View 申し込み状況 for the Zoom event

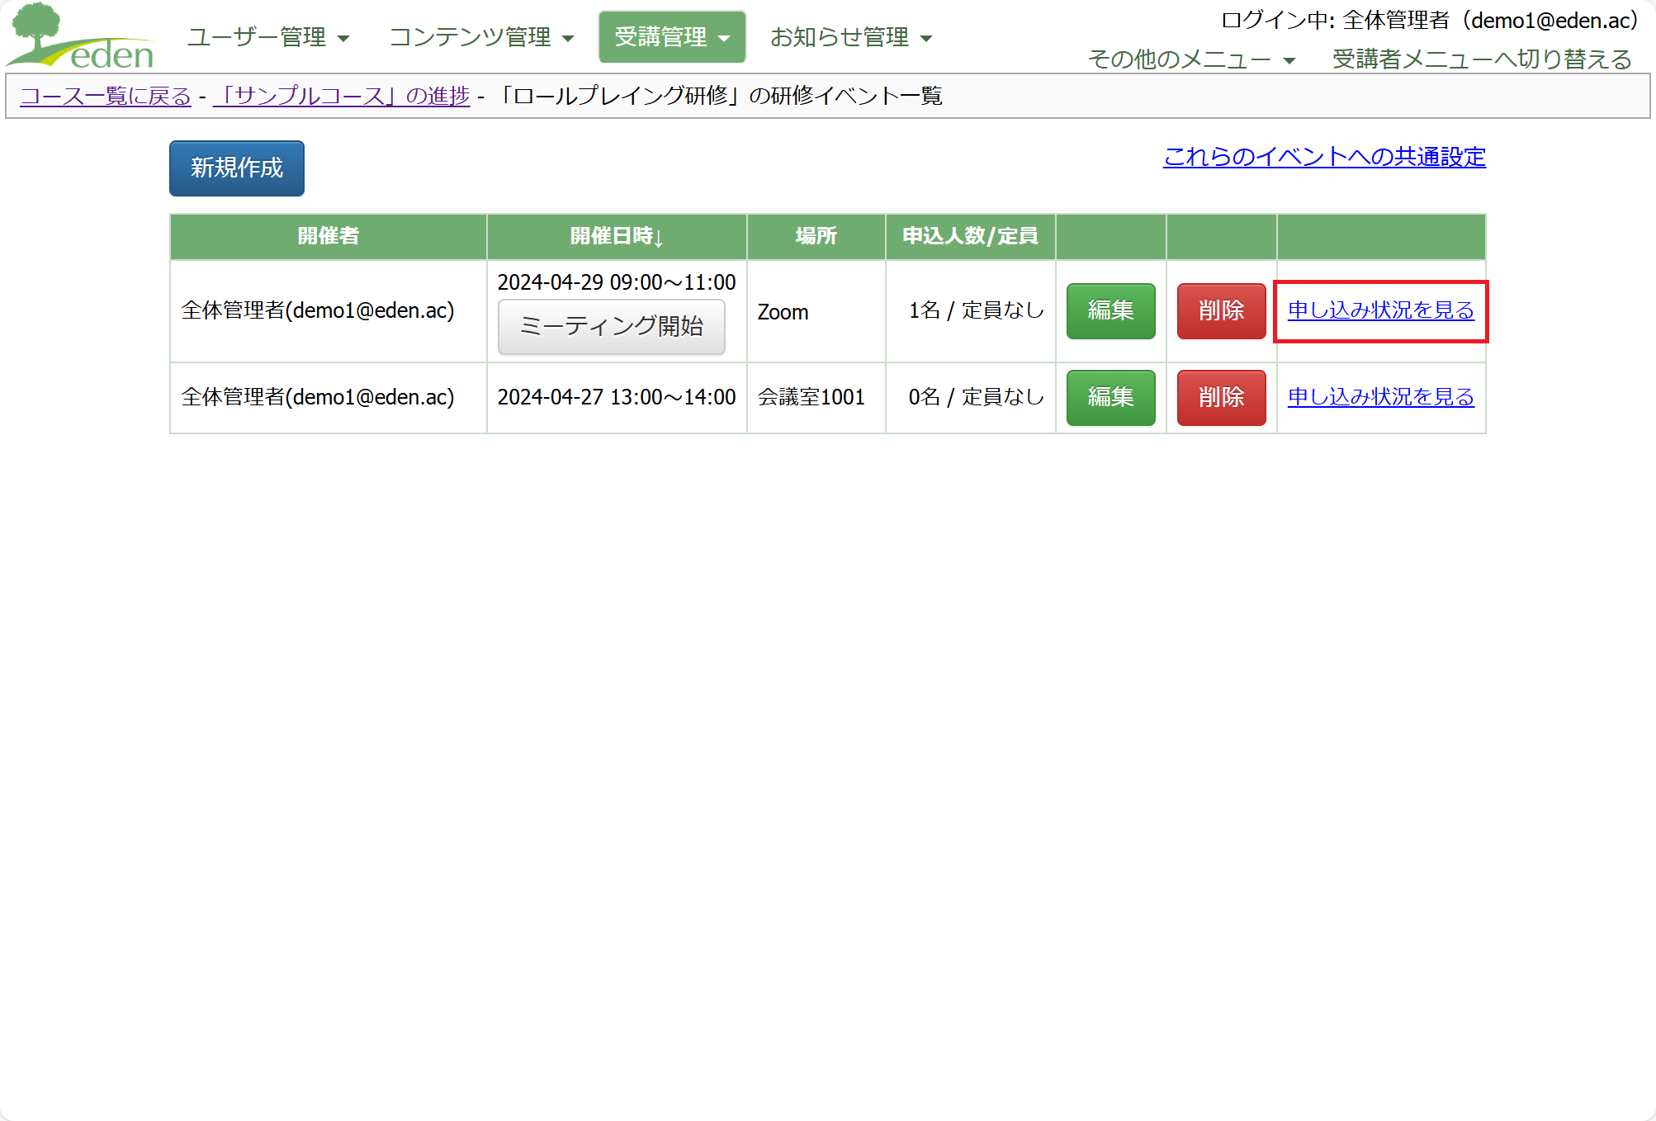point(1381,311)
